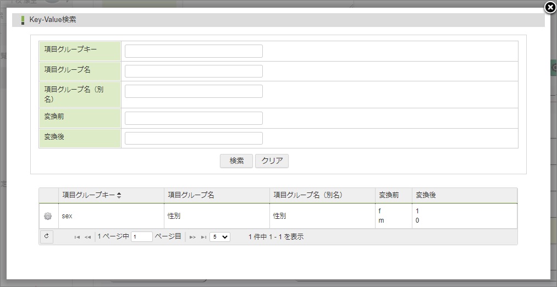
Task: Close the Key-Value検索 dialog
Action: [x=549, y=7]
